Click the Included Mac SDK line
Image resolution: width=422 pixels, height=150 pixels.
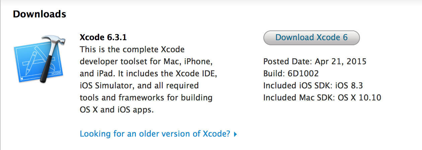coord(322,98)
